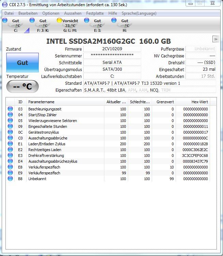Viewport: 223px width, 256px height.
Task: Click status orb of Wiederzugewiesene Sektoren row
Action: 10,120
